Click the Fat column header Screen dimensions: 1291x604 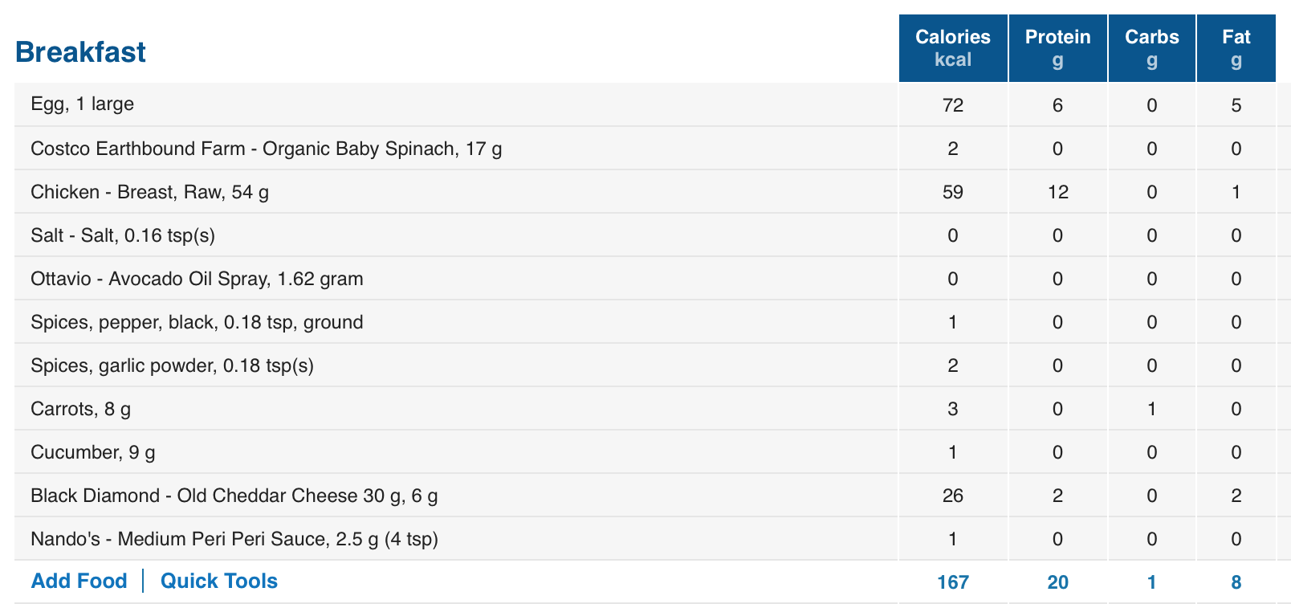point(1236,48)
